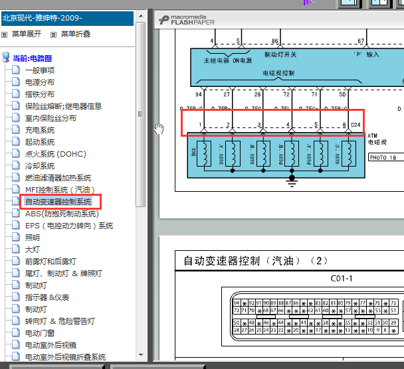404x369 pixels.
Task: Open 电动室外后视镜折叠系统 entry
Action: pyautogui.click(x=65, y=357)
